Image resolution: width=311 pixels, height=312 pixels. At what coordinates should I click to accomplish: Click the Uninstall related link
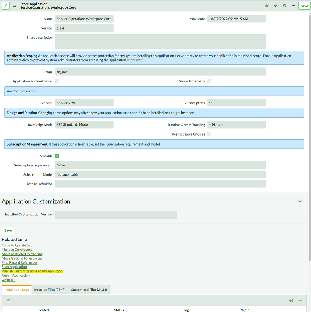click(x=8, y=280)
